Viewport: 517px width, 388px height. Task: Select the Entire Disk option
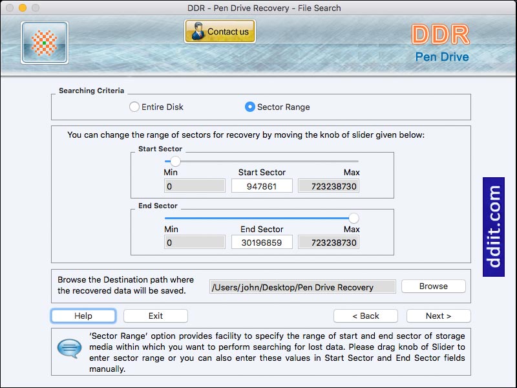[133, 107]
